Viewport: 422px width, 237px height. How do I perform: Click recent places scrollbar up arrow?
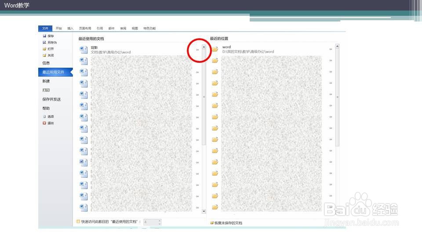coord(337,47)
